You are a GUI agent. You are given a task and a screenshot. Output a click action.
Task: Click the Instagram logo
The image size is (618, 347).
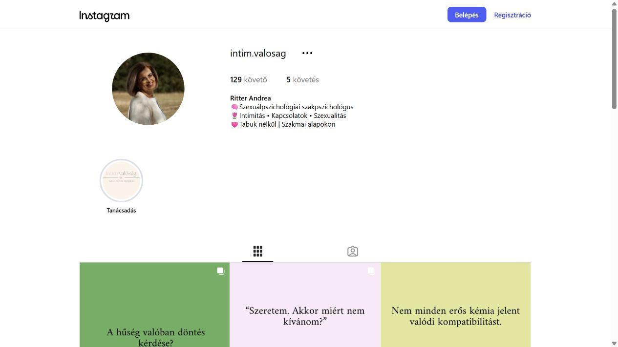pos(105,16)
